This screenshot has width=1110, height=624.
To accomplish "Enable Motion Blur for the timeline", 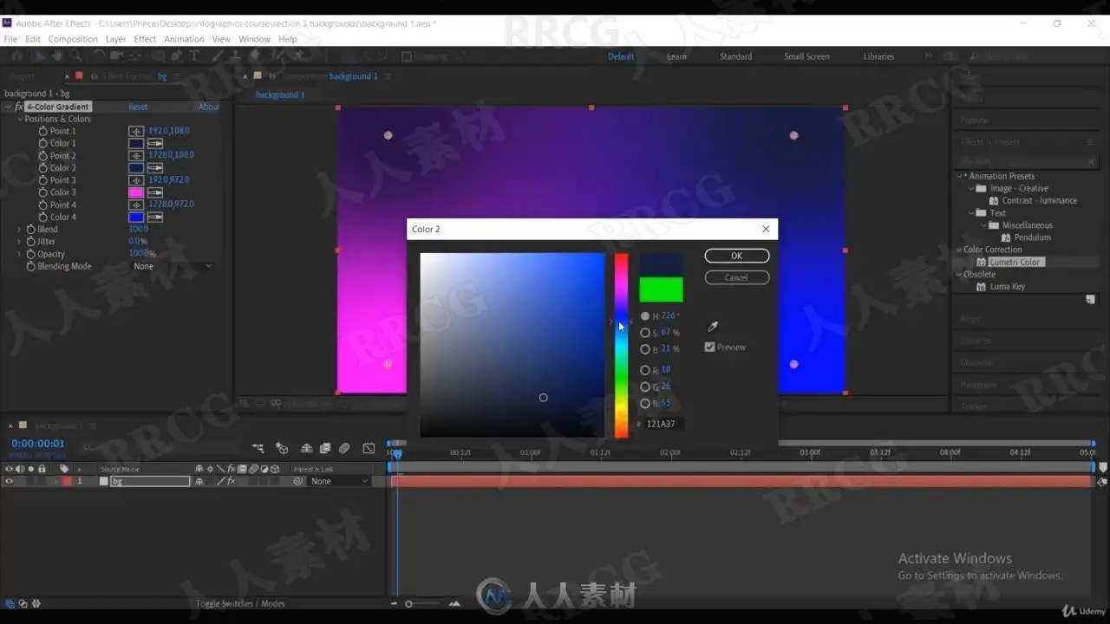I will 344,448.
